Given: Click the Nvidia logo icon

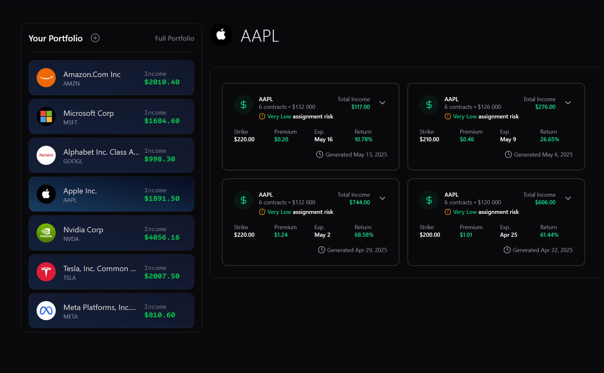Looking at the screenshot, I should [46, 233].
